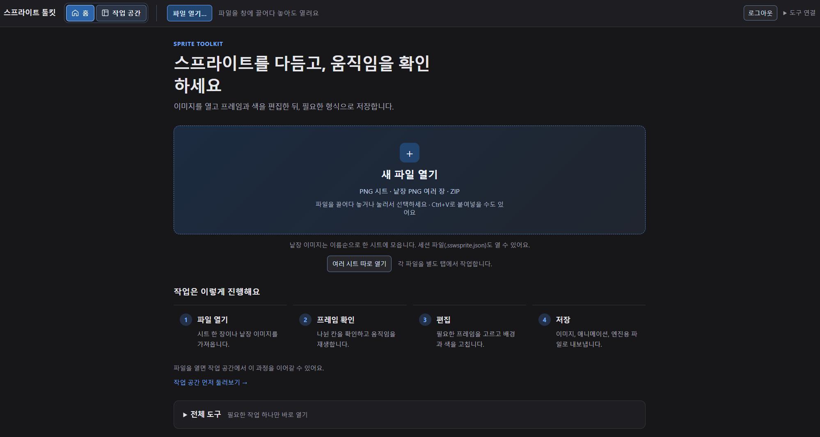Click the 새 파일 열기 drop zone heading

click(x=410, y=174)
